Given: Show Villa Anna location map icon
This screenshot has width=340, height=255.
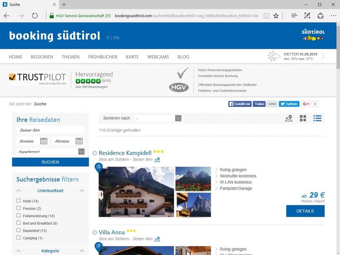Looking at the screenshot, I should (x=157, y=239).
